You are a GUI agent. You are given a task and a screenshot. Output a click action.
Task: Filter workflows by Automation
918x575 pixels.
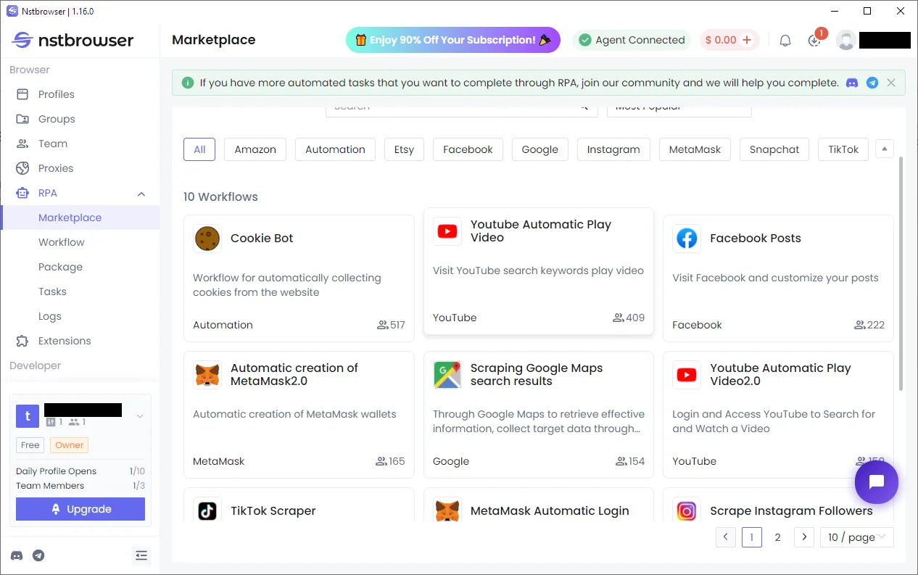pos(335,149)
